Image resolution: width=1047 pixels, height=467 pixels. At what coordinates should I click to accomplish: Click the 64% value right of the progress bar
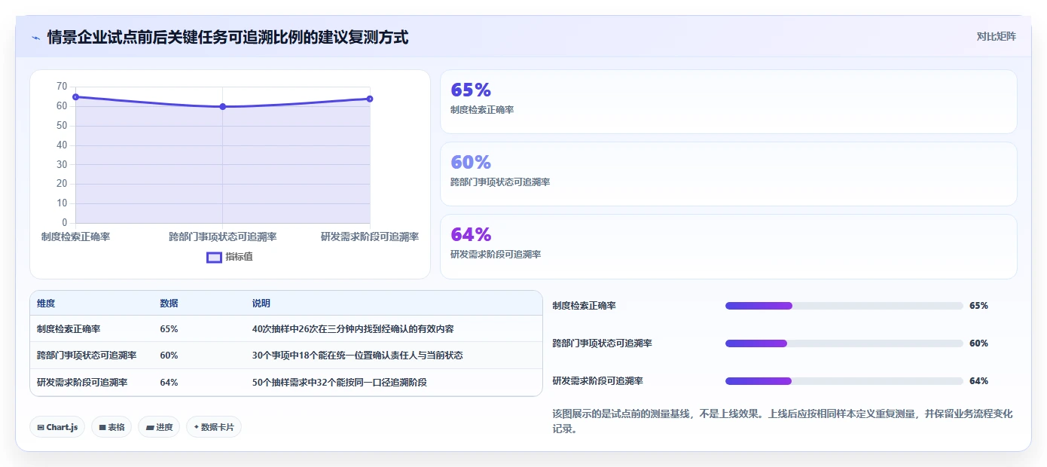click(978, 381)
